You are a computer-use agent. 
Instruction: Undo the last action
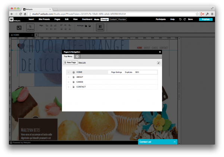(180, 19)
